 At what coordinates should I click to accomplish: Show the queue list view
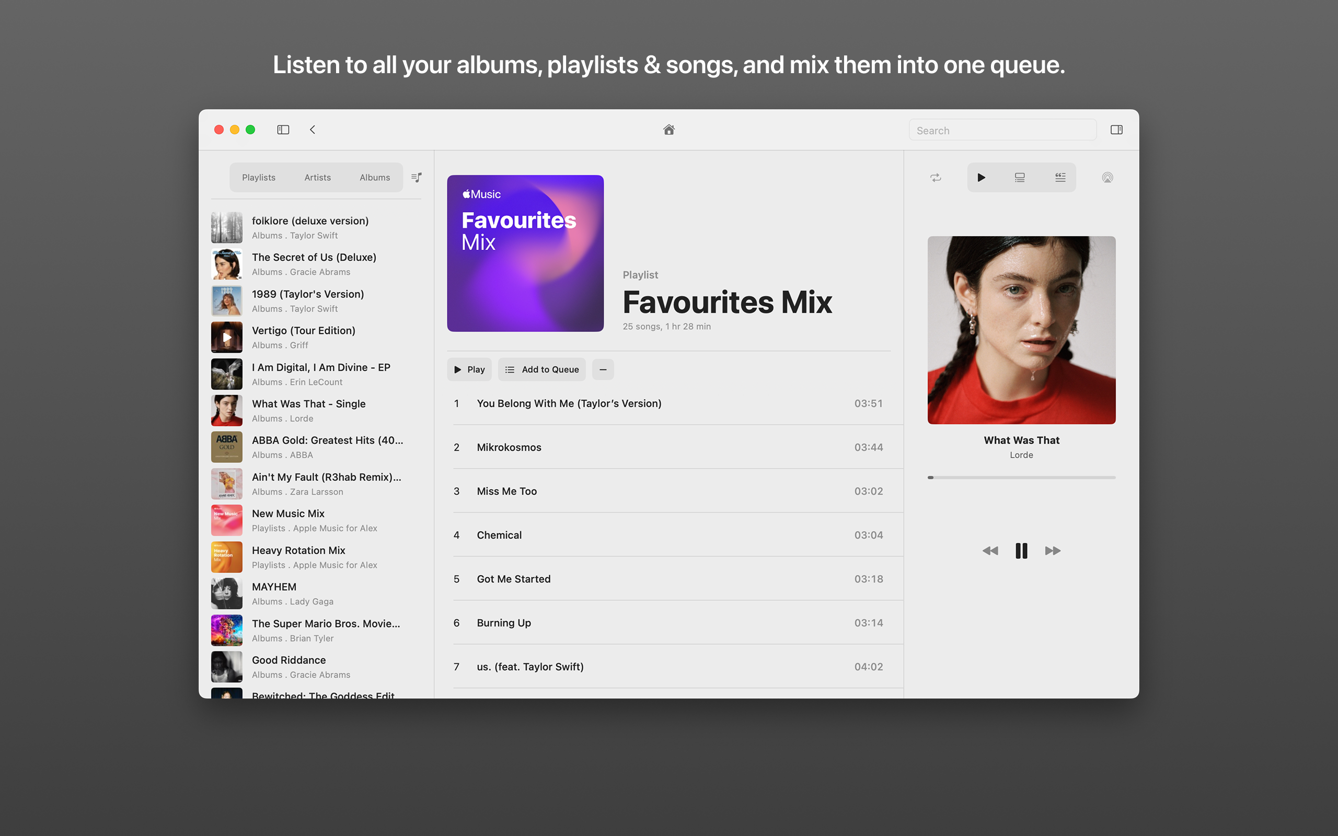coord(1020,178)
